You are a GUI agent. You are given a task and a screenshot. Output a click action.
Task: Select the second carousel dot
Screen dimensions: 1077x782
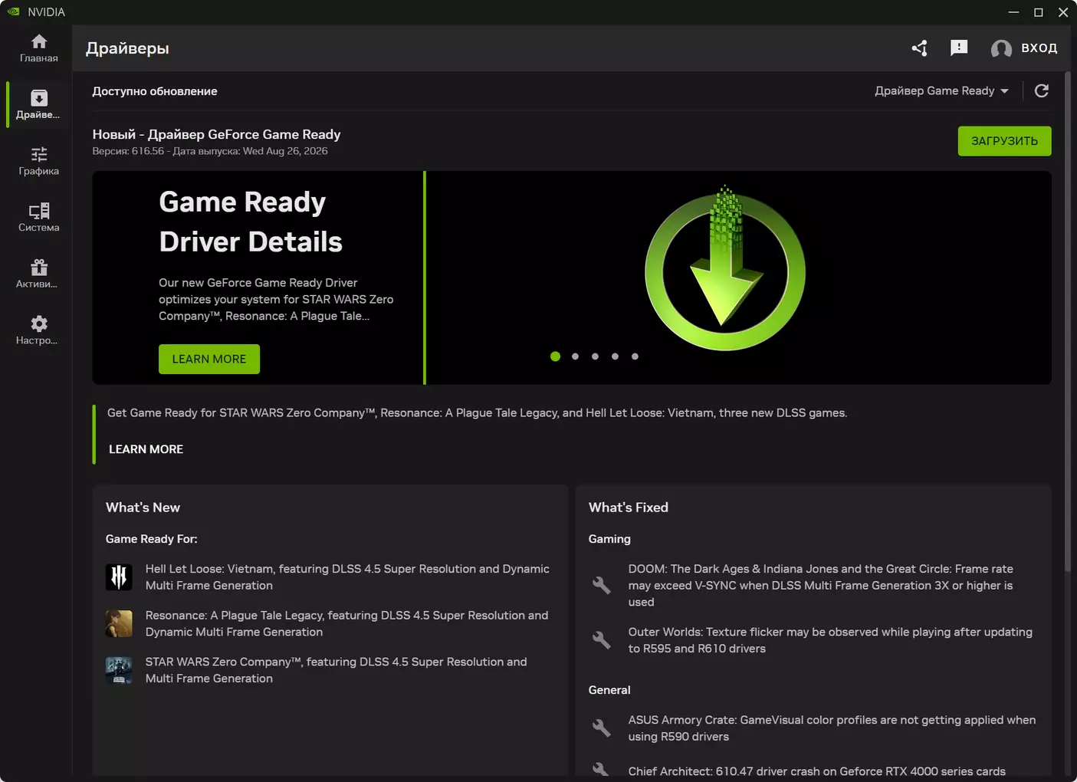click(x=575, y=356)
